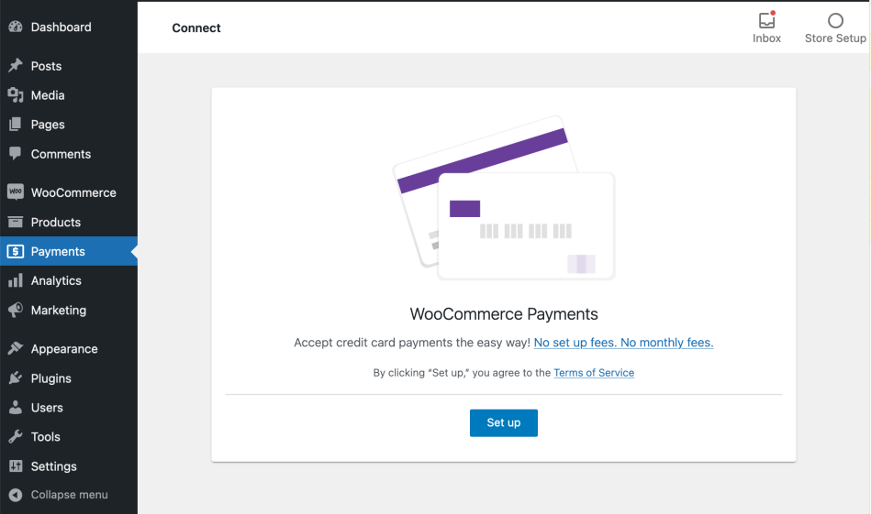Viewport: 871px width, 514px height.
Task: Open the Inbox notifications panel
Action: click(x=766, y=27)
